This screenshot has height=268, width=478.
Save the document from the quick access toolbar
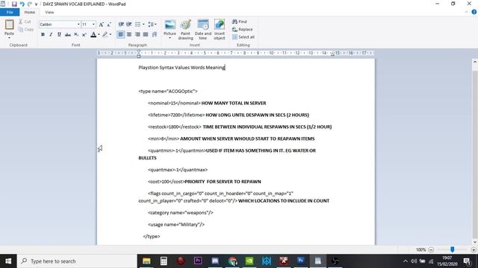[14, 4]
